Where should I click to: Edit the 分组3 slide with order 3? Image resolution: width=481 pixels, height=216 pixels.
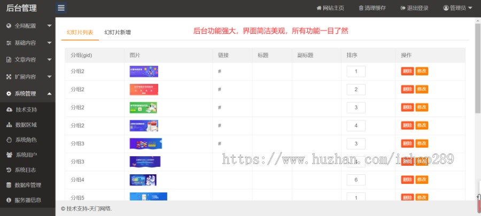click(422, 144)
